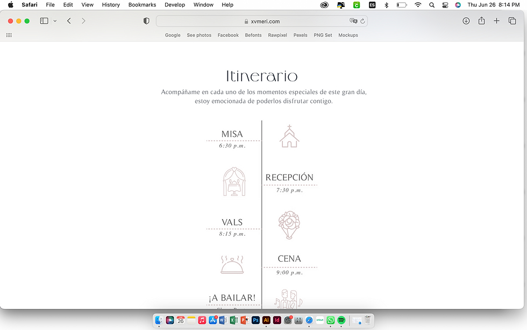Open the Befonts bookmark
Viewport: 527px width, 330px height.
(253, 35)
